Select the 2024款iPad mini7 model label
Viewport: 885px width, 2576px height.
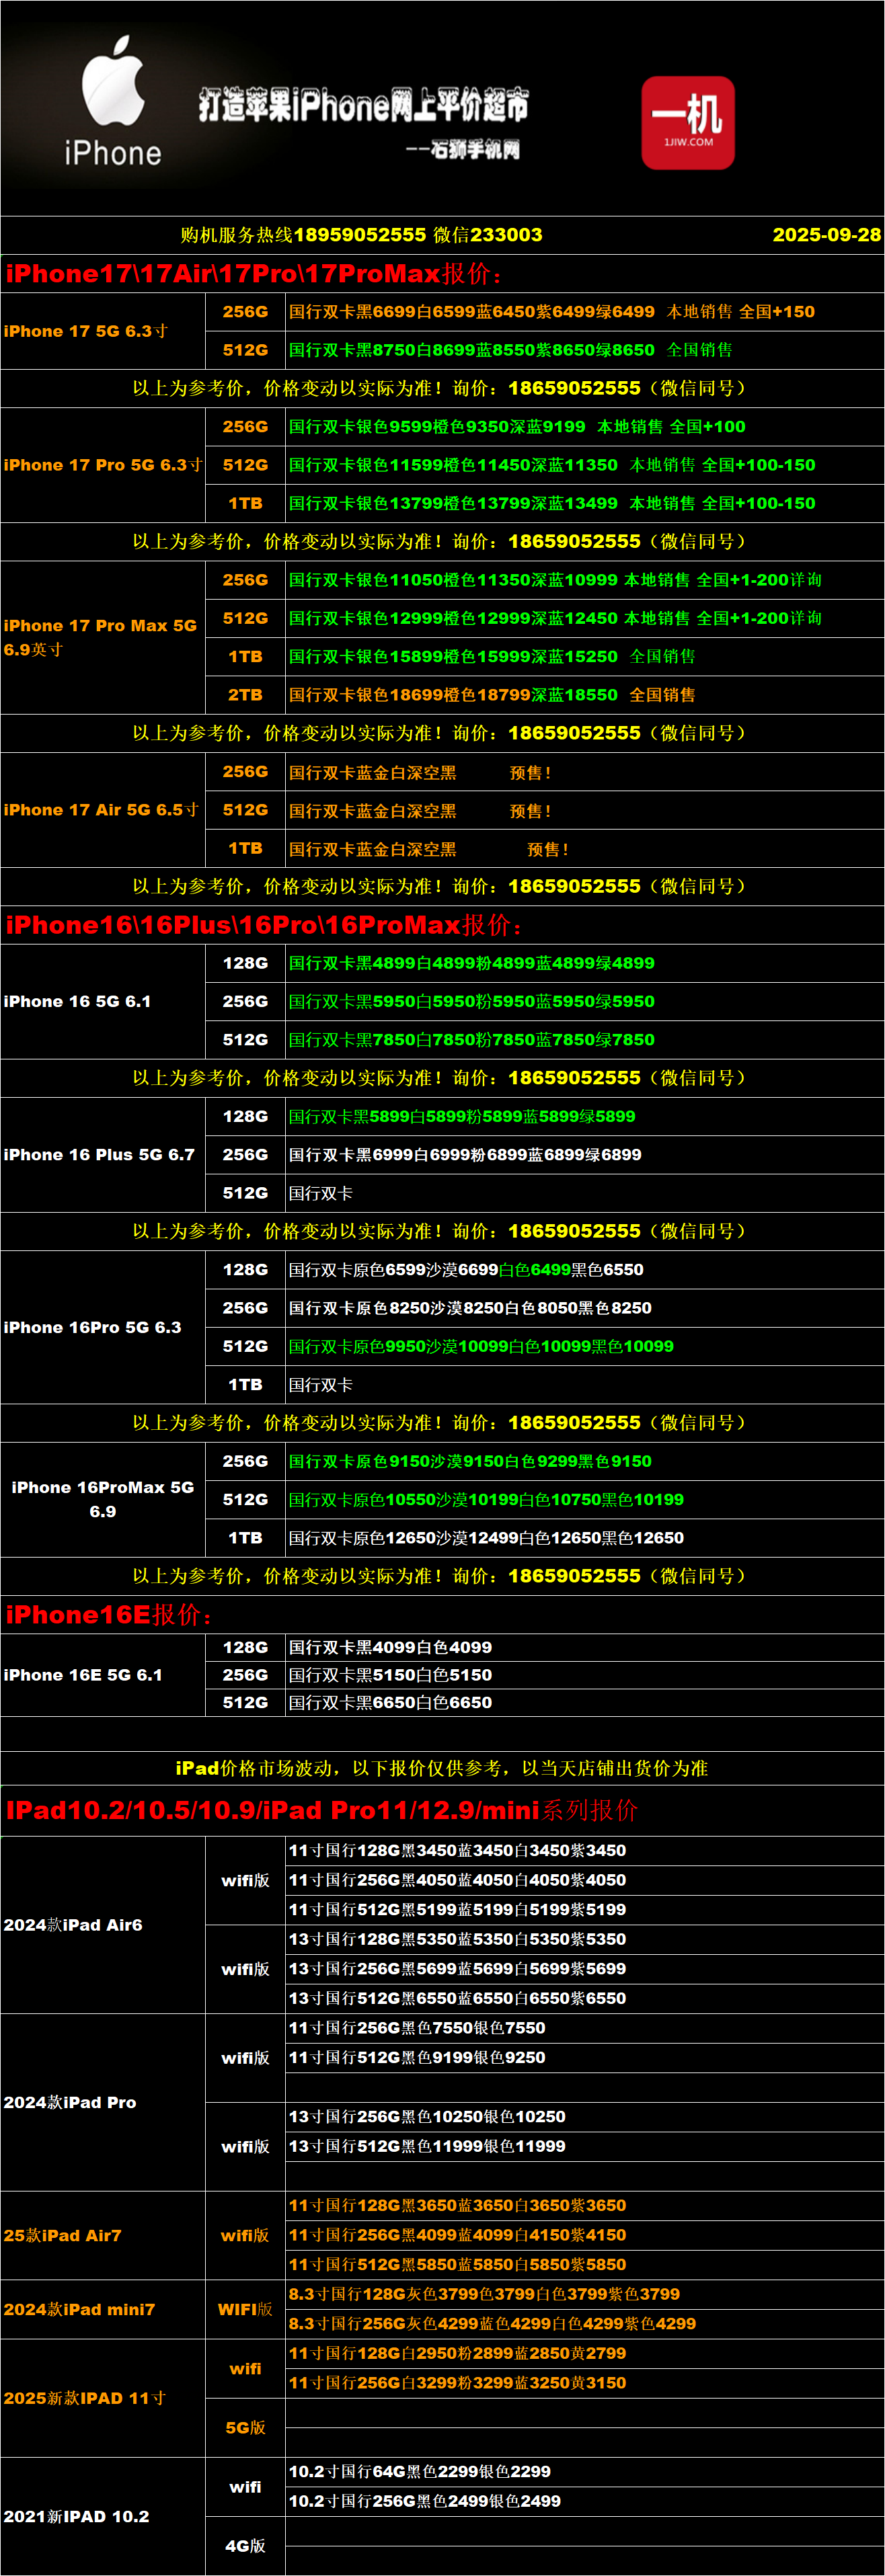pyautogui.click(x=79, y=2309)
